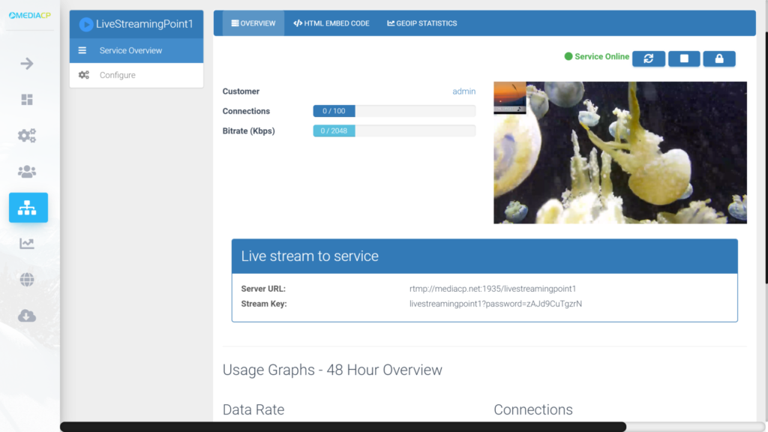Click the MediaCP logo
Screen dimensions: 768x432
point(30,15)
